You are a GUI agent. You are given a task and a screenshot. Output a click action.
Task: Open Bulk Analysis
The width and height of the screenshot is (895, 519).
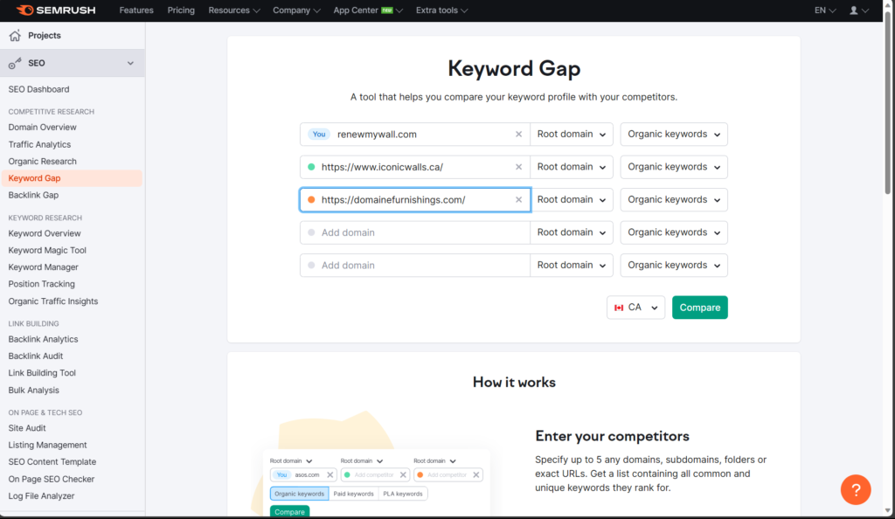click(x=34, y=390)
